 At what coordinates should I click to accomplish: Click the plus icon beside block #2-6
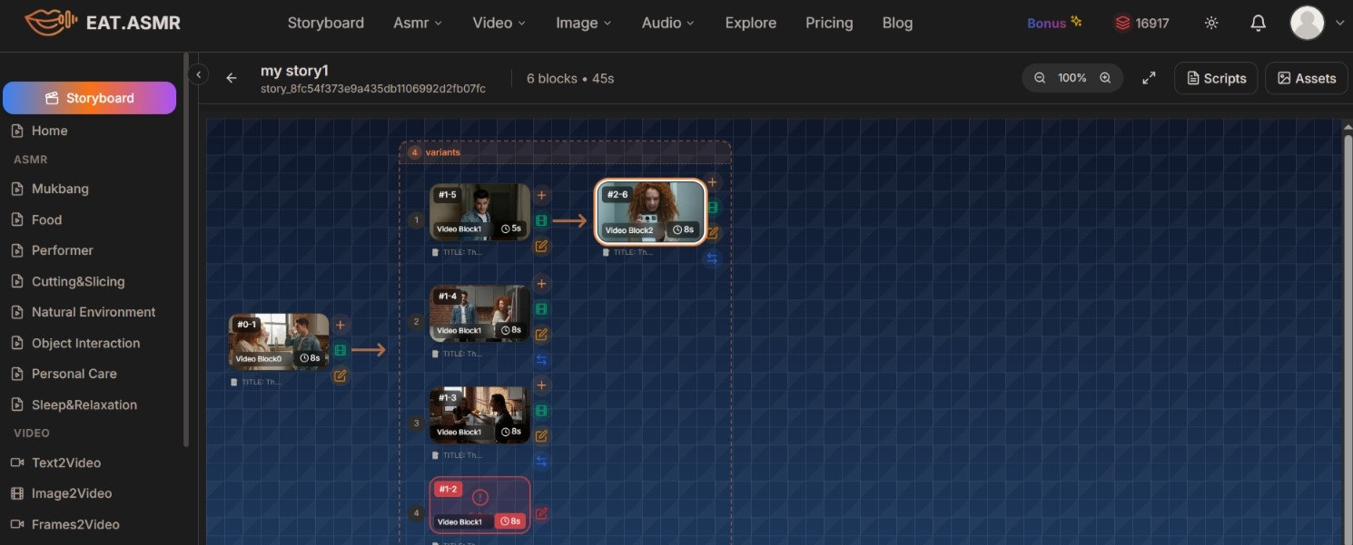(713, 182)
